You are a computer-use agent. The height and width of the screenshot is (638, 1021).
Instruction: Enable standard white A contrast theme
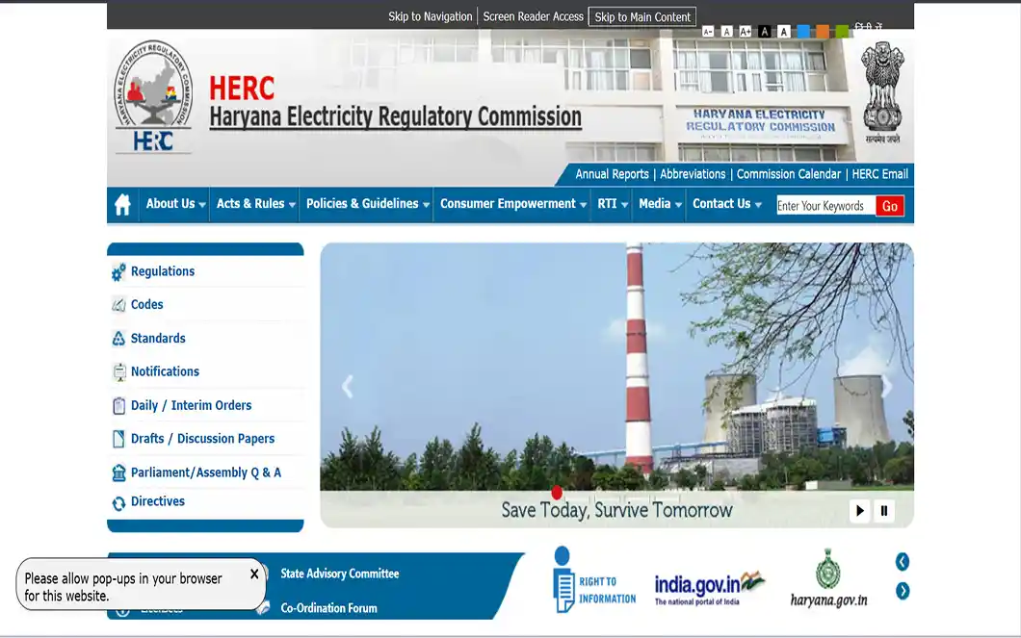(x=784, y=31)
